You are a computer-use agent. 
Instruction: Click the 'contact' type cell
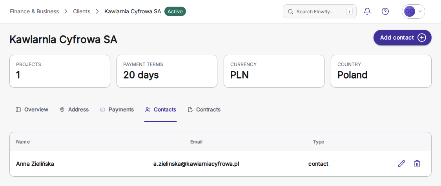click(318, 164)
